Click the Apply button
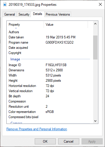105x147 pixels. pos(92,142)
